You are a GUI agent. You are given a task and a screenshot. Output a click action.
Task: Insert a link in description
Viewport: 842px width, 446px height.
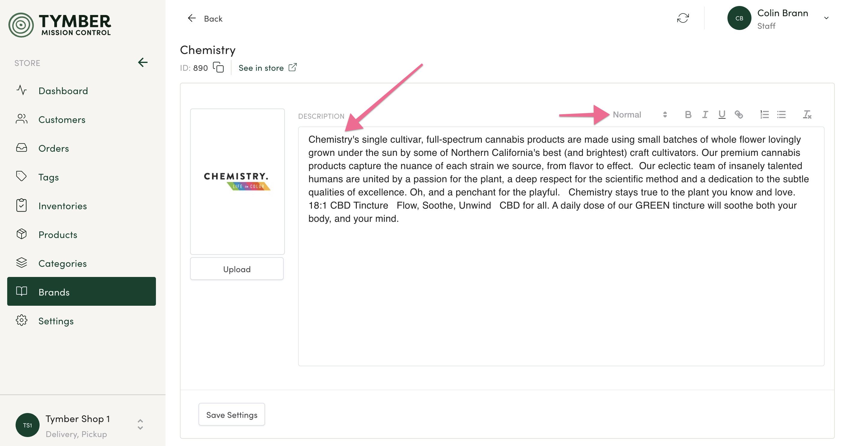click(738, 114)
